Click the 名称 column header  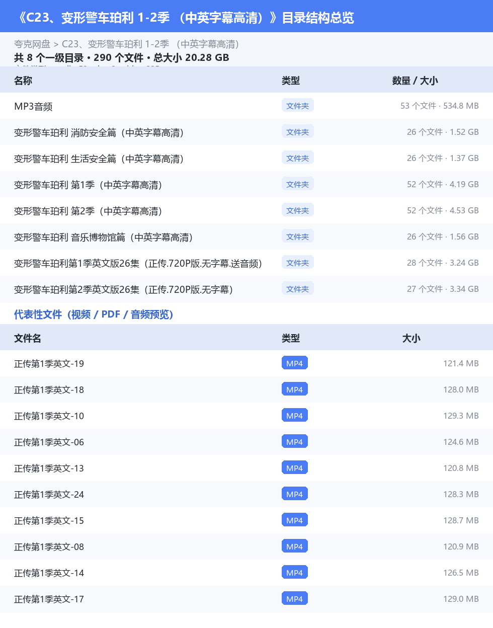coord(23,81)
